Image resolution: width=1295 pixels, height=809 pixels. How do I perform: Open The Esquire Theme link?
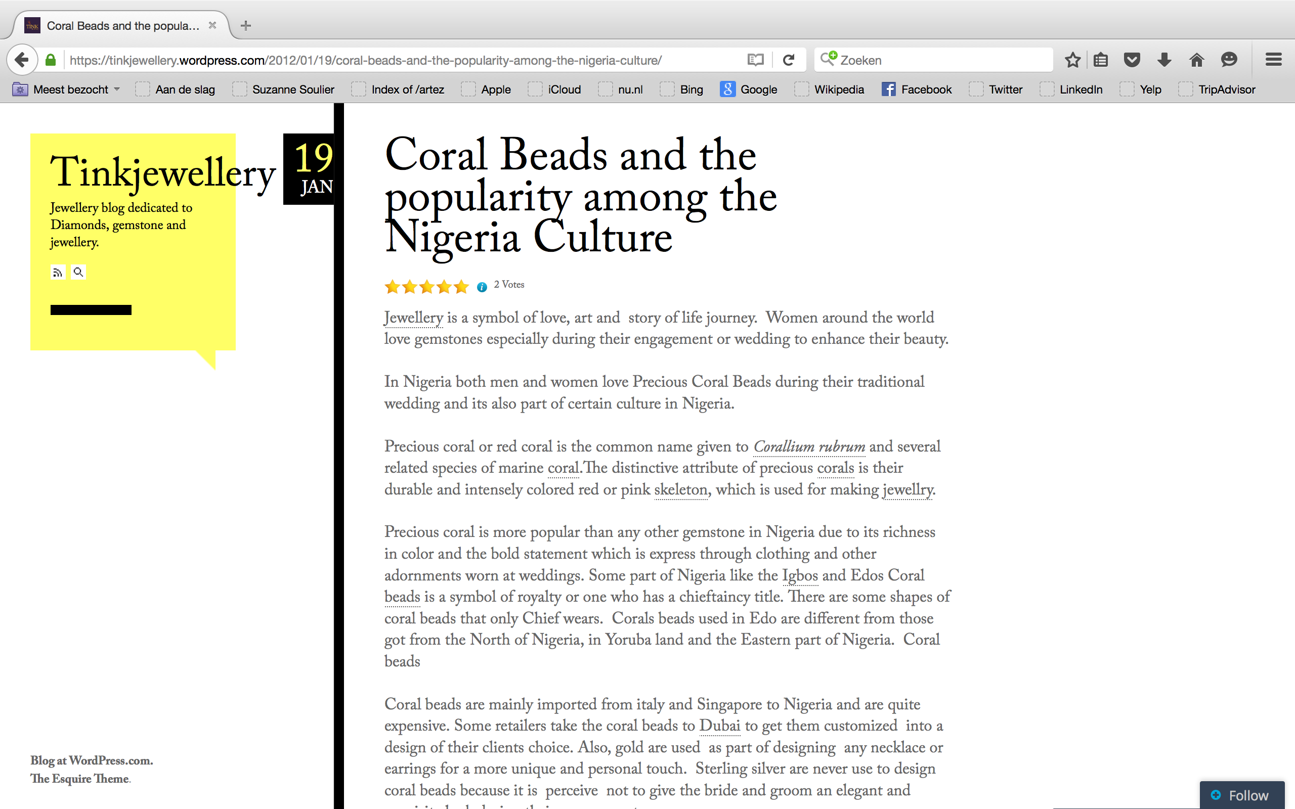click(80, 779)
